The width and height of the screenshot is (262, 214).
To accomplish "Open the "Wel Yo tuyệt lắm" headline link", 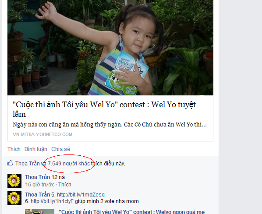I will [104, 109].
